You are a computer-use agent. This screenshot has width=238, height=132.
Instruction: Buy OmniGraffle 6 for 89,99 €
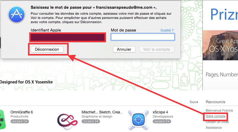17,121
